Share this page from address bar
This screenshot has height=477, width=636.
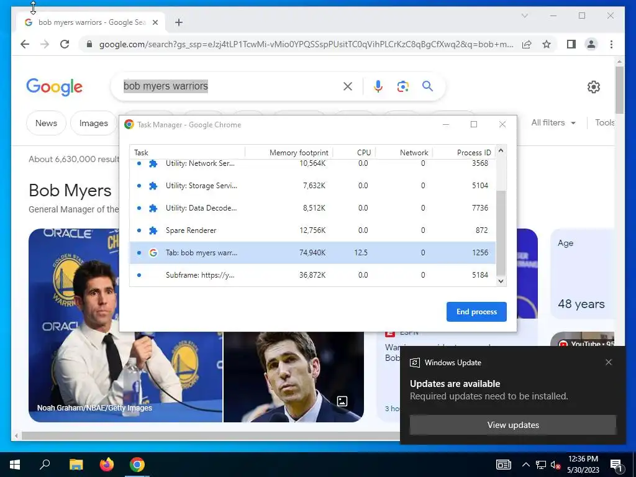(527, 44)
